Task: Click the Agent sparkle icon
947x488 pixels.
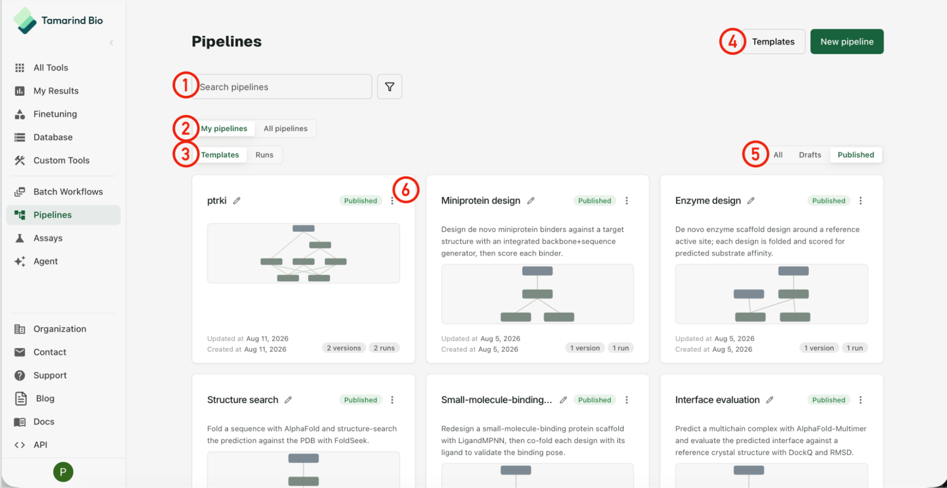Action: click(19, 261)
